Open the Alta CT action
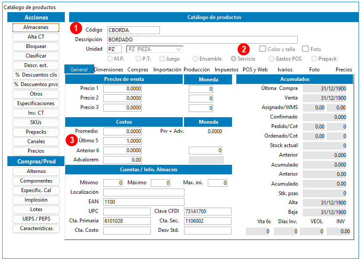 coord(36,37)
